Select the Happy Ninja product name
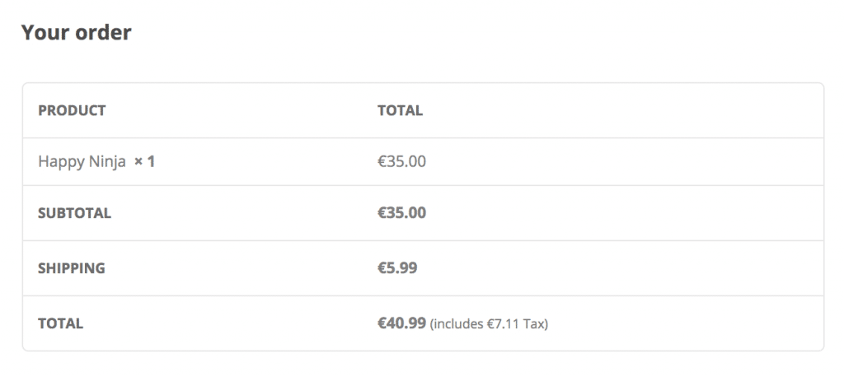The height and width of the screenshot is (376, 844). coord(82,162)
